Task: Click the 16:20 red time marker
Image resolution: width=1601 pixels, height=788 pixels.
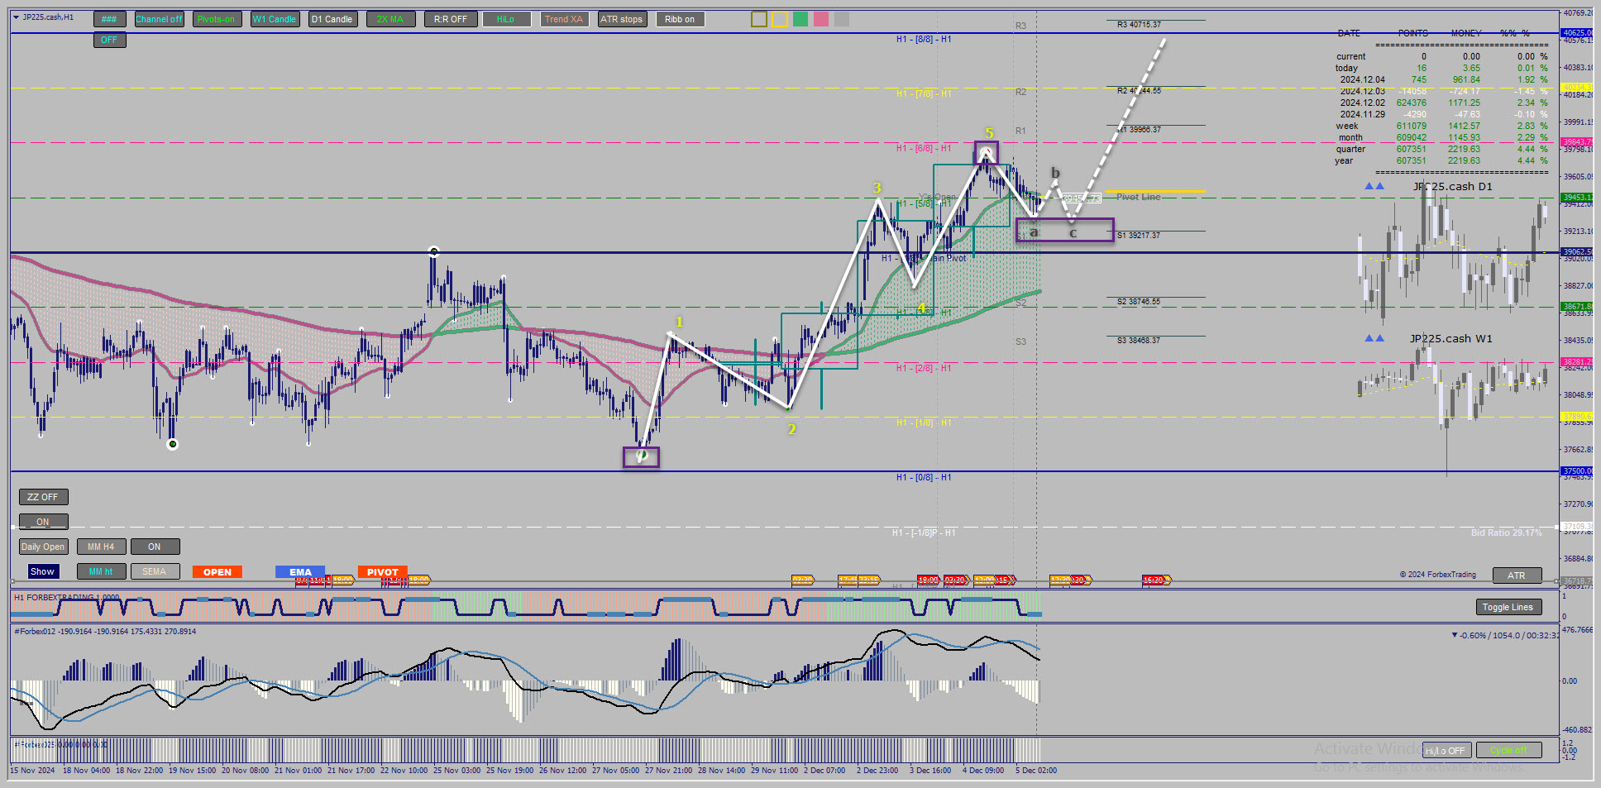Action: click(x=1154, y=580)
